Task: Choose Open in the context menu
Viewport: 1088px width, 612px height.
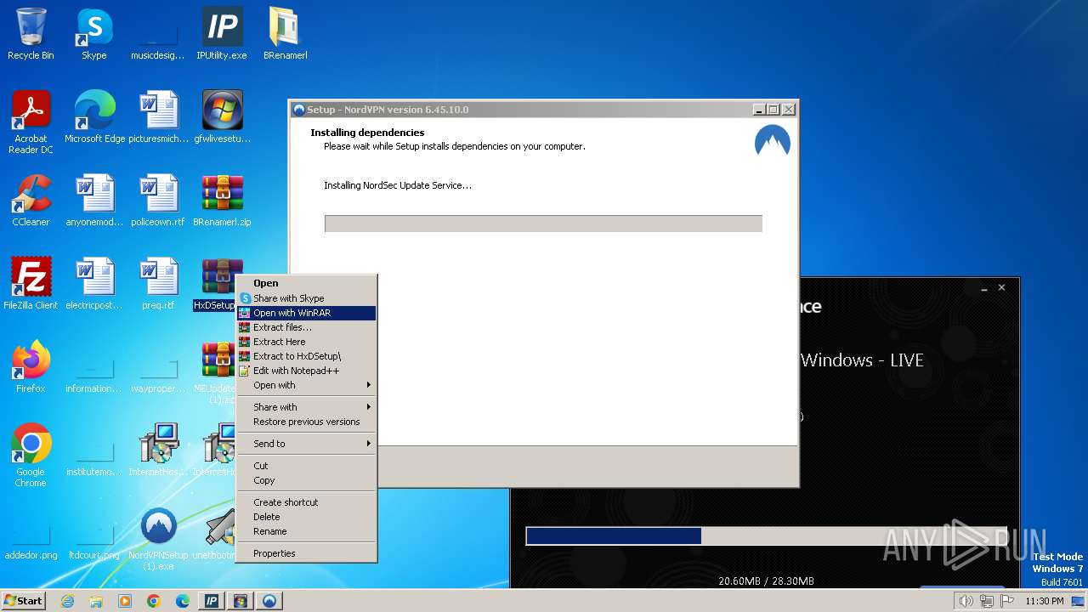Action: [306, 283]
